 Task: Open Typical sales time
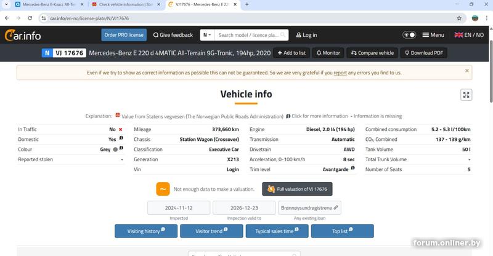[x=277, y=231]
